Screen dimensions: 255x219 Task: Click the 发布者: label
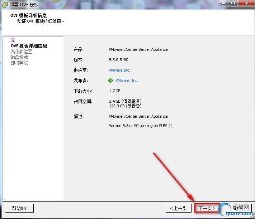point(81,81)
